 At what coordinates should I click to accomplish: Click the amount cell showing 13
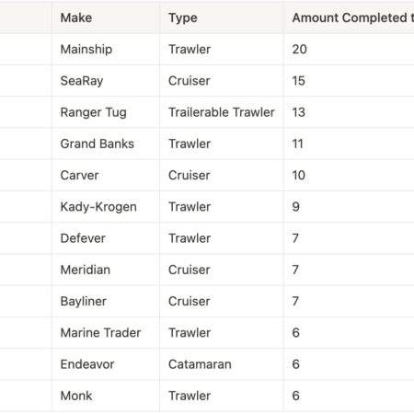pyautogui.click(x=349, y=112)
